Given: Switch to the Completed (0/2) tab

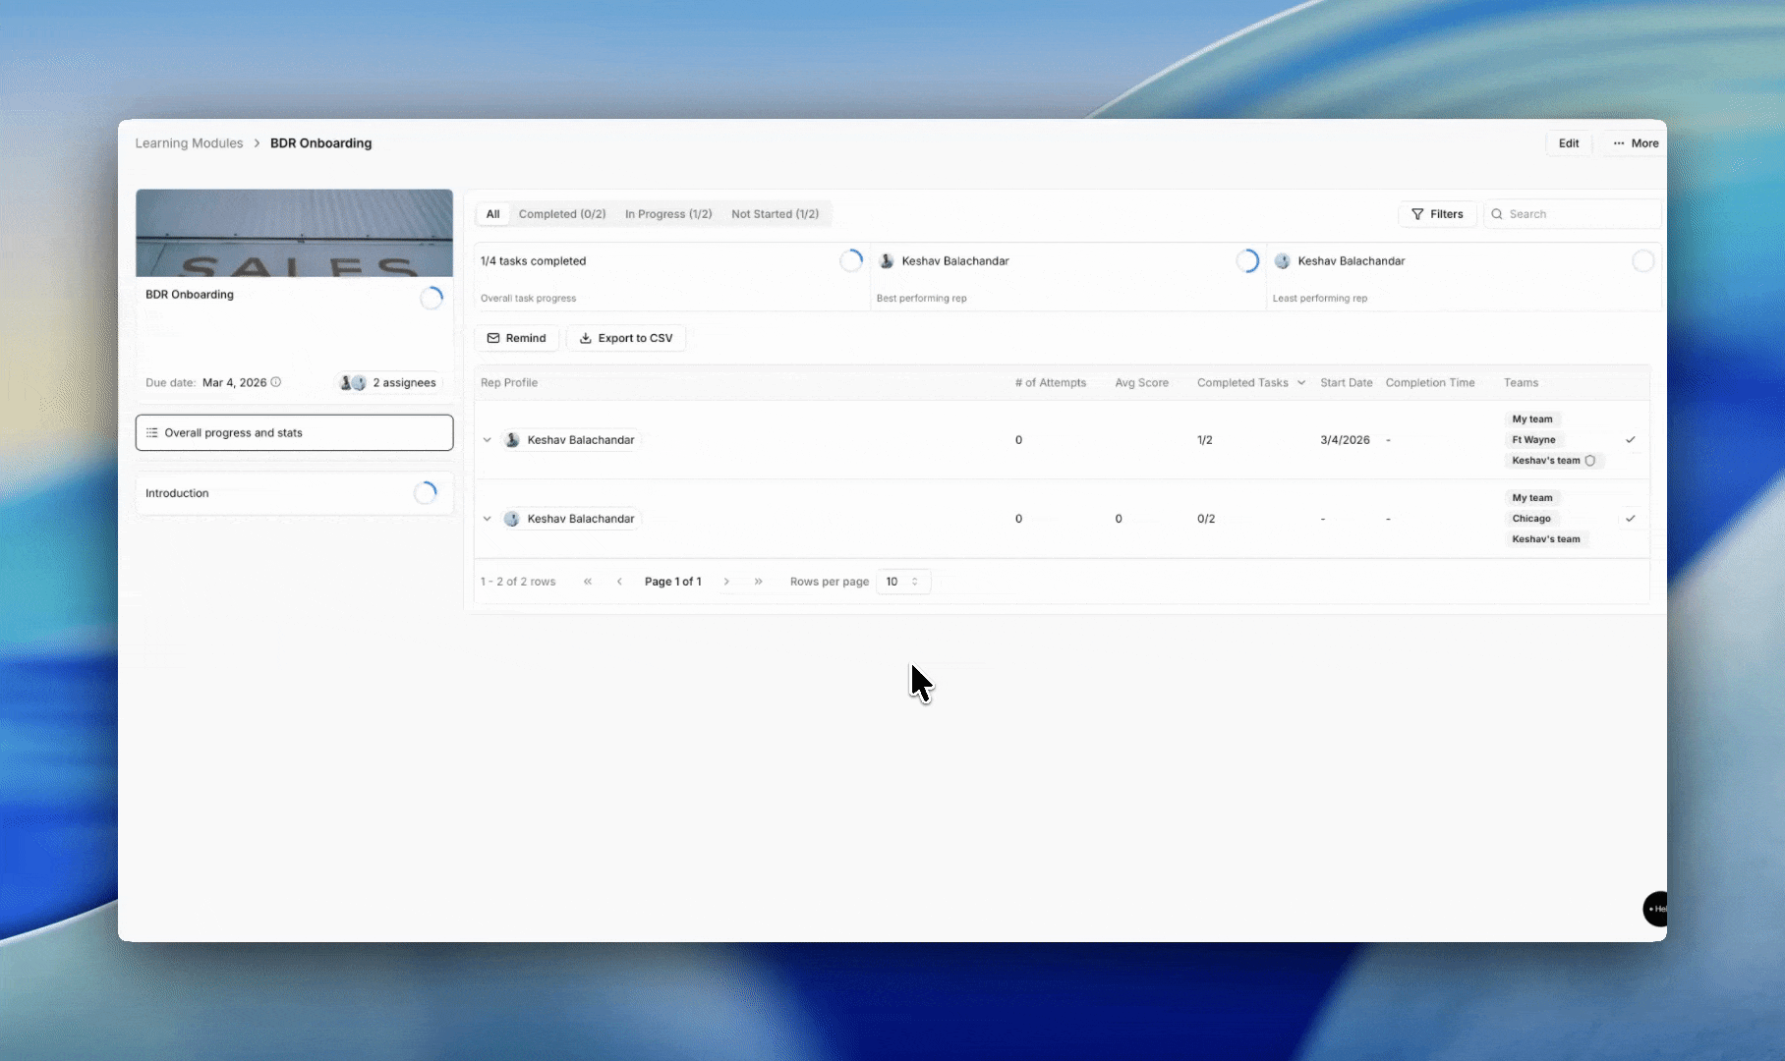Looking at the screenshot, I should pos(562,214).
